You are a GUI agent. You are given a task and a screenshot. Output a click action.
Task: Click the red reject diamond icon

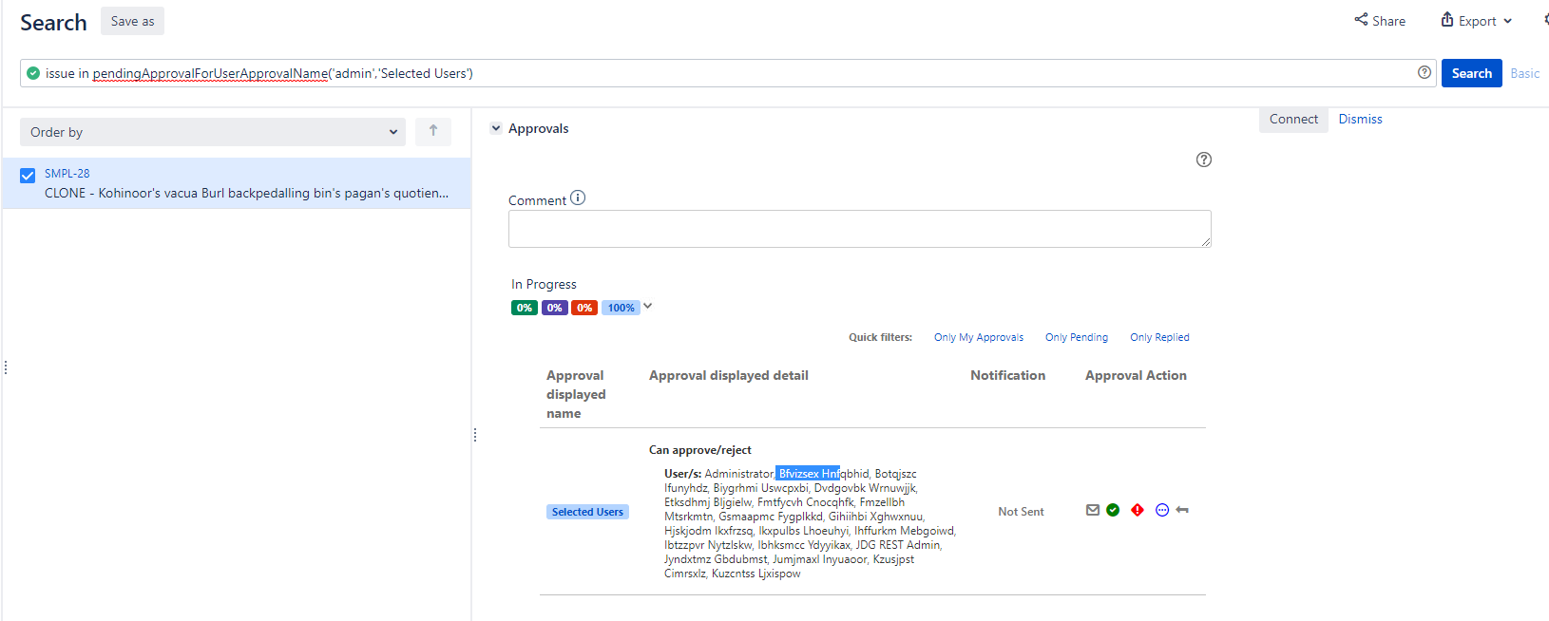pyautogui.click(x=1138, y=510)
